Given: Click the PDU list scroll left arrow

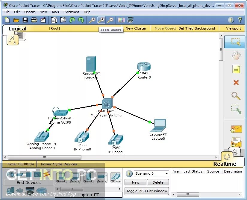Looking at the screenshot, I should click(x=174, y=195).
